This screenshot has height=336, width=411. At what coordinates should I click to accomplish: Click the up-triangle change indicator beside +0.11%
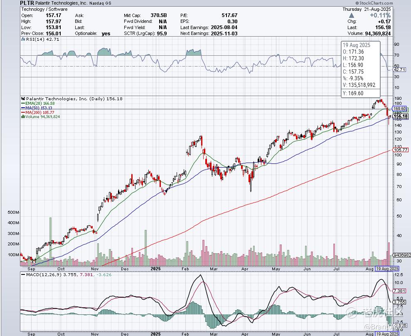352,16
